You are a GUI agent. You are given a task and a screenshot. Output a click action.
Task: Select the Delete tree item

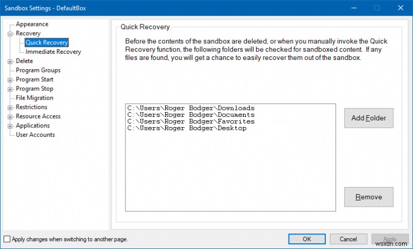[x=24, y=61]
